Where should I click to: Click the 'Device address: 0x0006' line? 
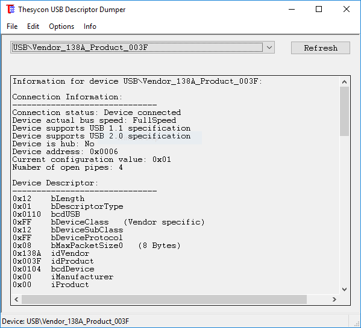click(x=65, y=152)
